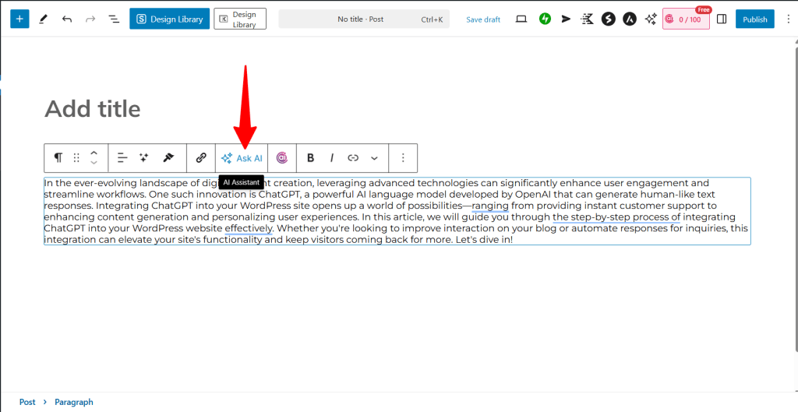The image size is (798, 412).
Task: Open the speed lines plugin icon
Action: click(x=588, y=19)
